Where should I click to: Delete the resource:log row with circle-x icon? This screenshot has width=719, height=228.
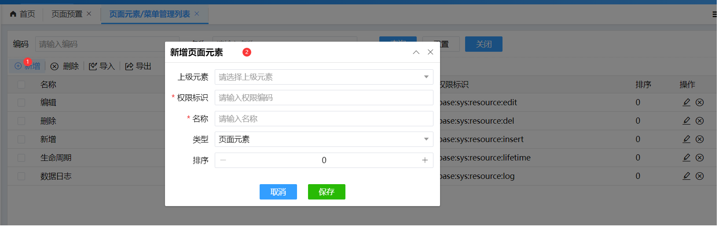(700, 176)
